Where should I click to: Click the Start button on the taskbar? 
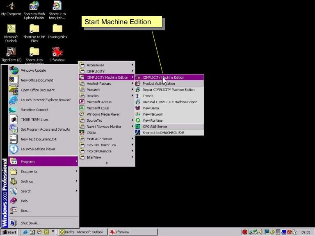point(9,232)
